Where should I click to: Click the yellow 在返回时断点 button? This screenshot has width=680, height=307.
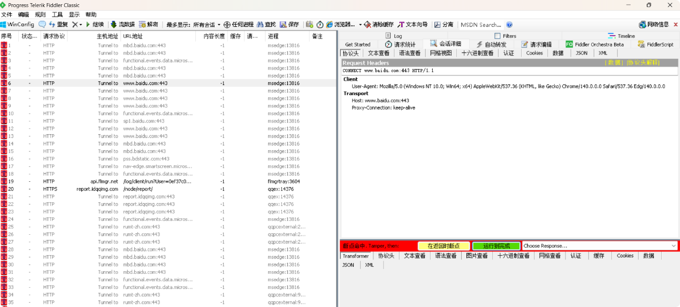pyautogui.click(x=444, y=246)
